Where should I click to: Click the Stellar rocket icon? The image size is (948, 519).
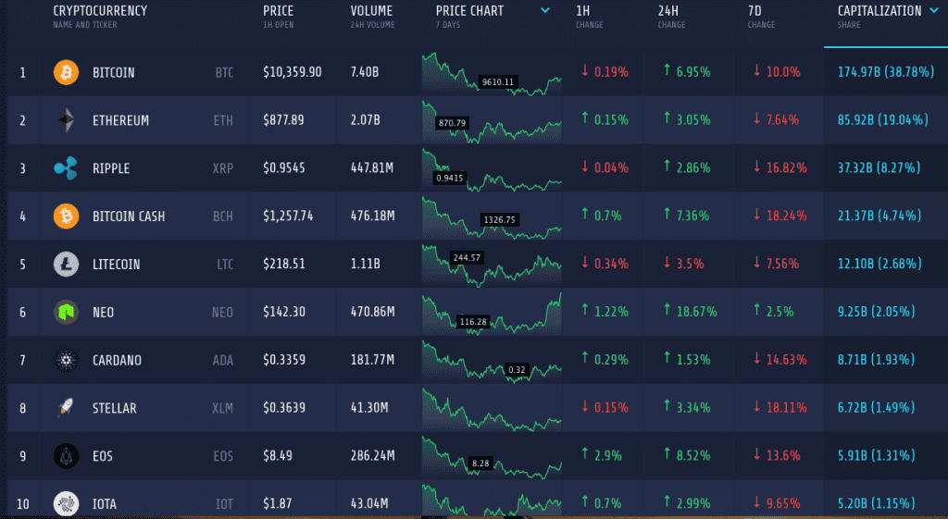click(x=66, y=408)
